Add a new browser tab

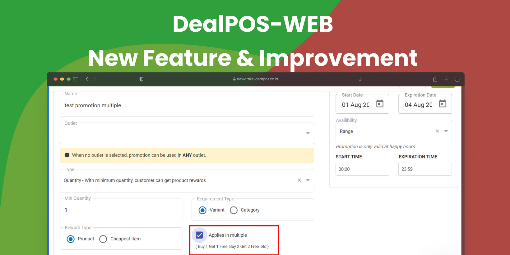click(446, 79)
